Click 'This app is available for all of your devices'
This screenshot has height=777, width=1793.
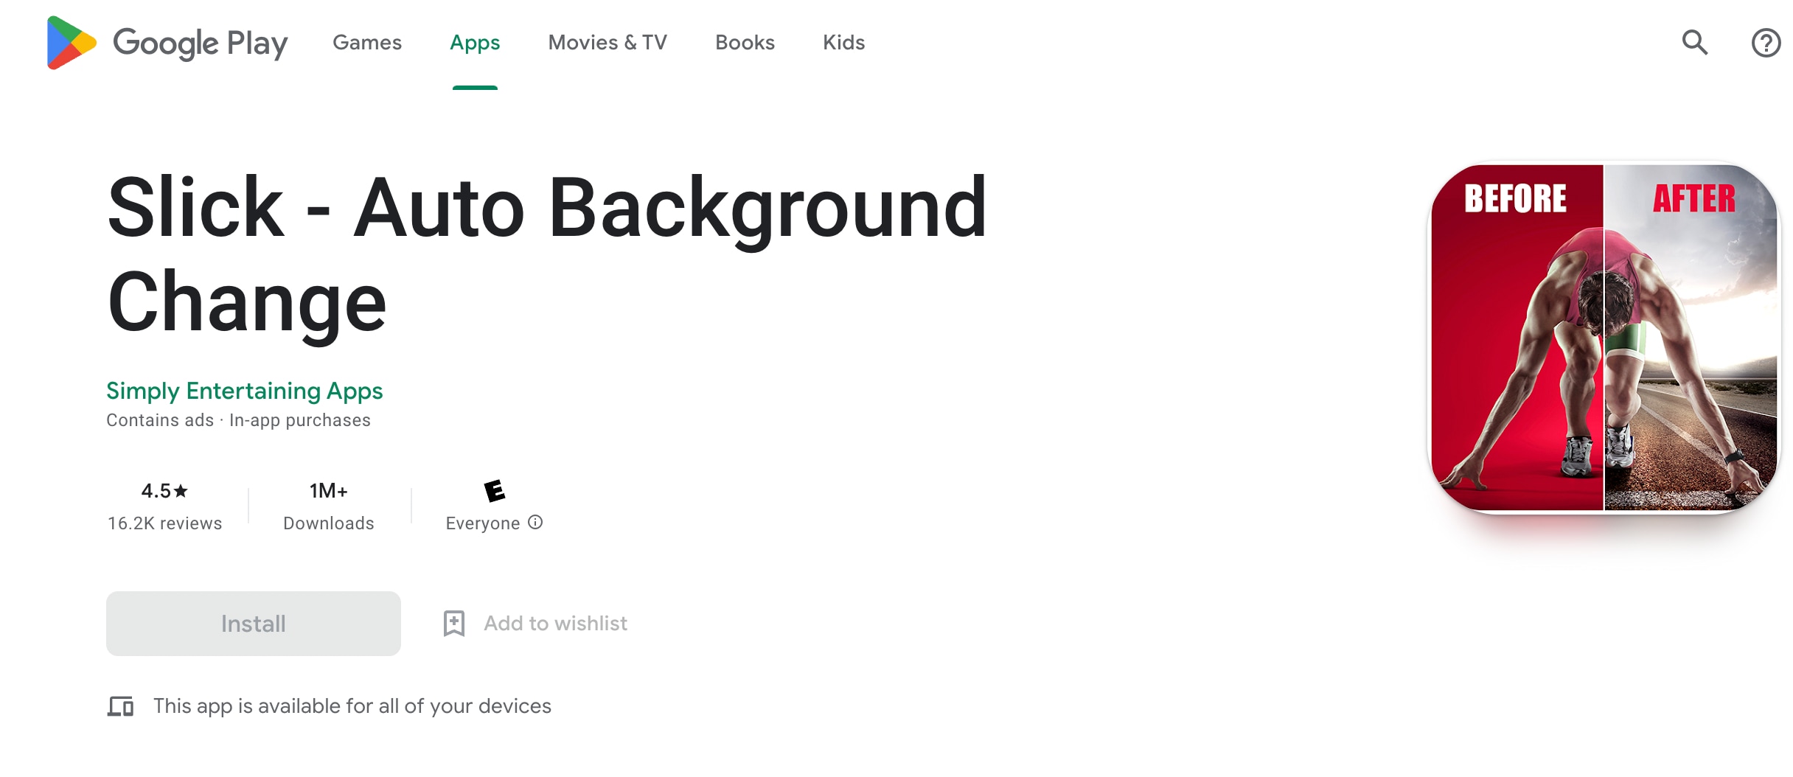coord(352,706)
